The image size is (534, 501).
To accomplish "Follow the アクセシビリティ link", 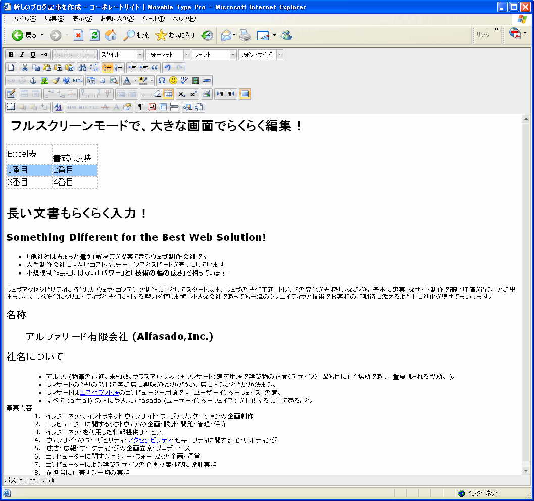I will tap(150, 440).
